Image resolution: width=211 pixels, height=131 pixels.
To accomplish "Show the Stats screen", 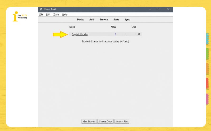I will tap(116, 19).
